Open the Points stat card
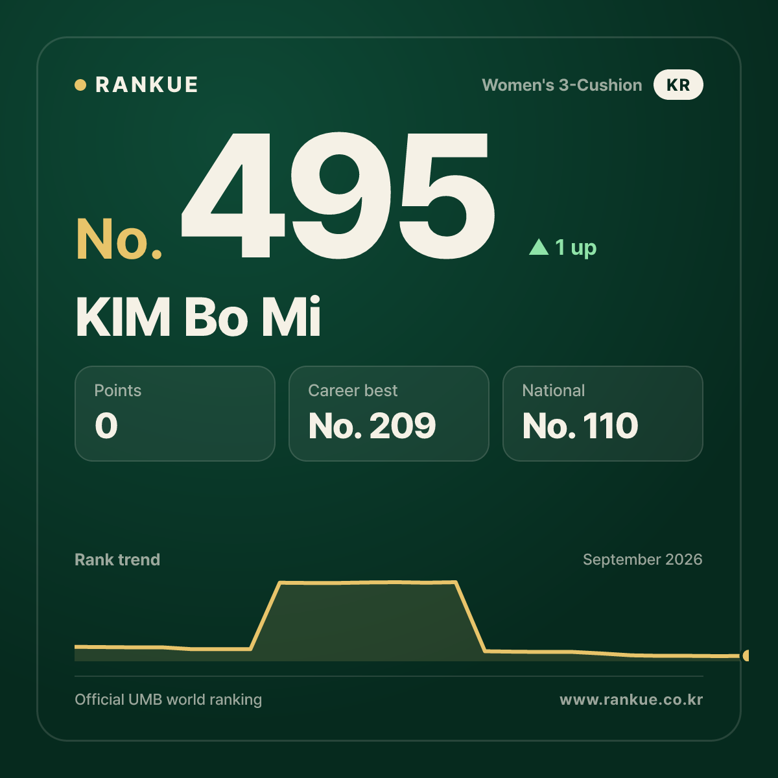Screen dimensions: 778x778 [175, 414]
